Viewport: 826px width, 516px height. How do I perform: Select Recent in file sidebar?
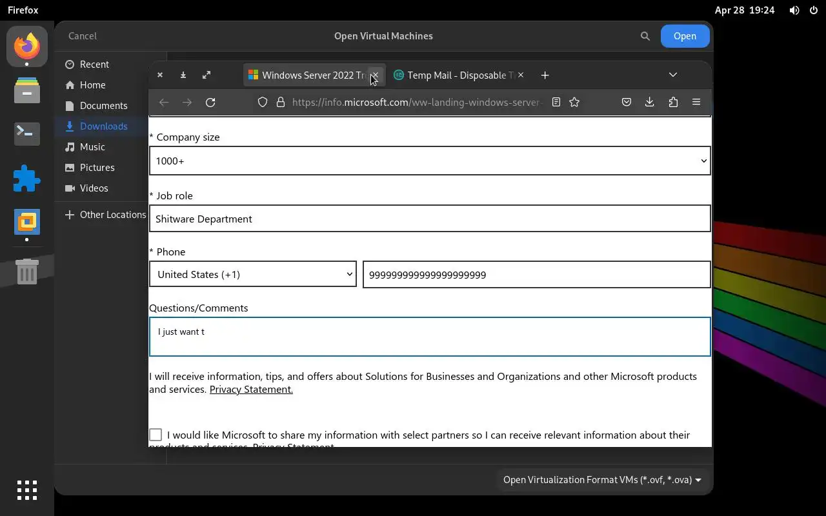[110, 64]
